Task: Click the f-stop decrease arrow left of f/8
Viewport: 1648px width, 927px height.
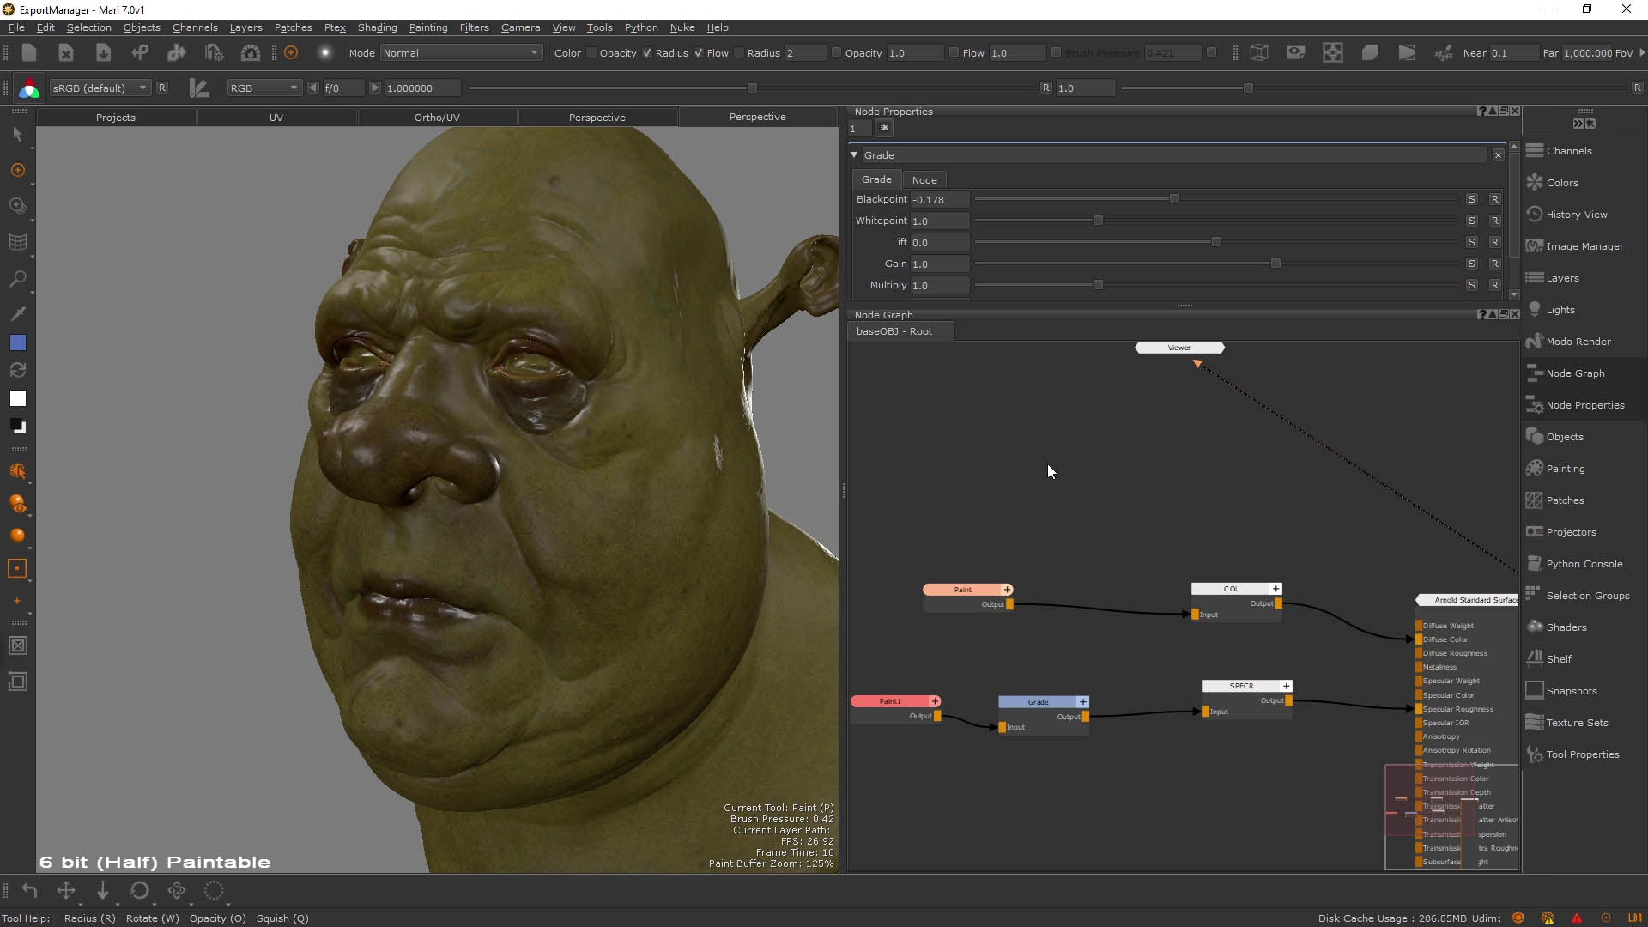Action: click(x=312, y=88)
